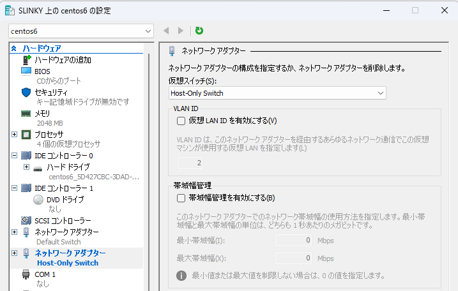Select the Security item
458x291 pixels.
[51, 93]
